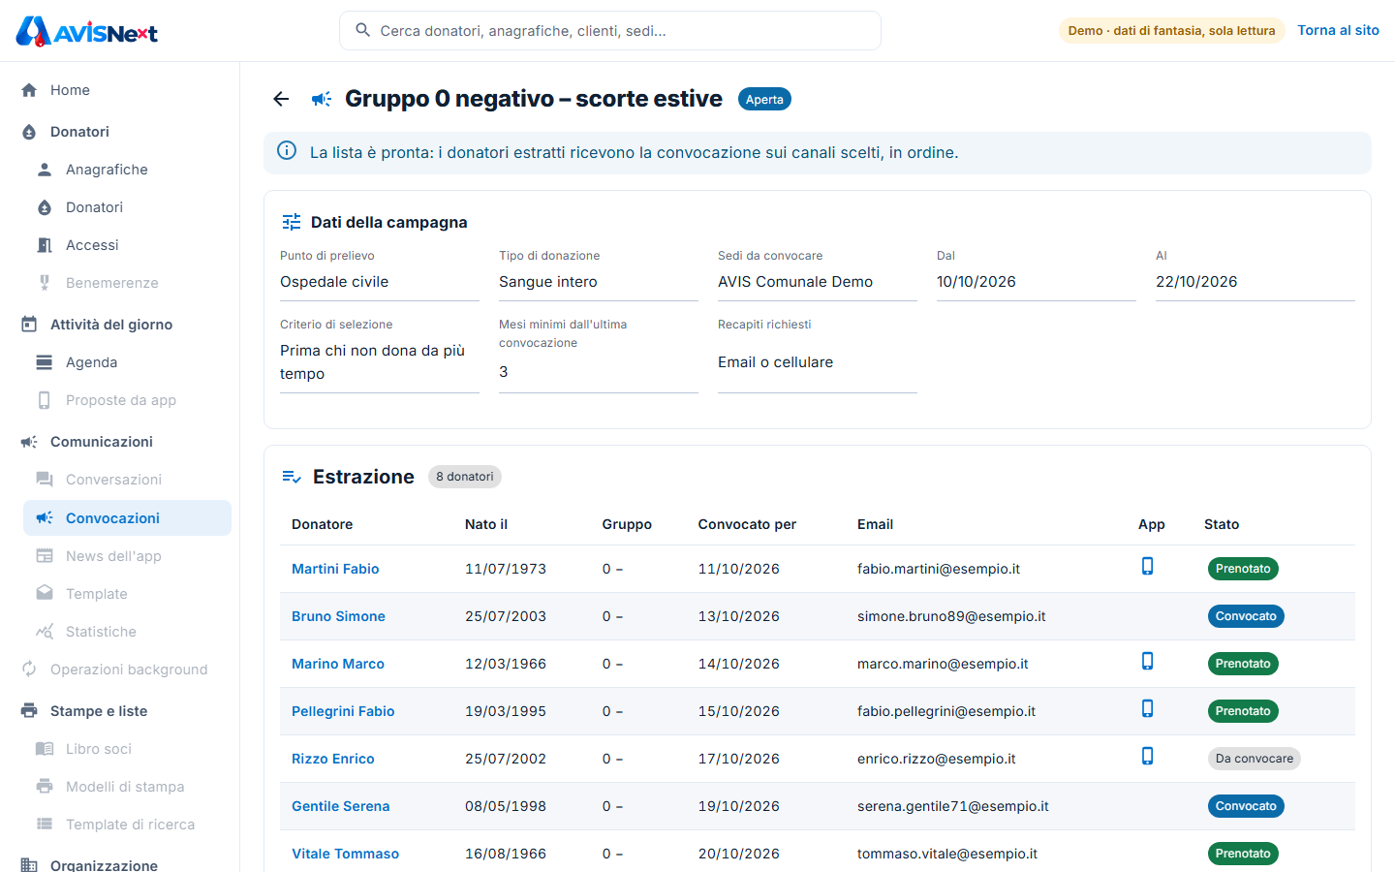The width and height of the screenshot is (1395, 872).
Task: Click the search box for donatori
Action: 610,31
